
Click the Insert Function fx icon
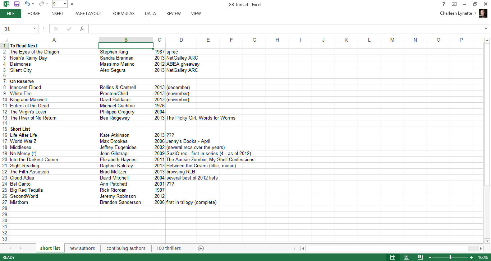pyautogui.click(x=82, y=29)
